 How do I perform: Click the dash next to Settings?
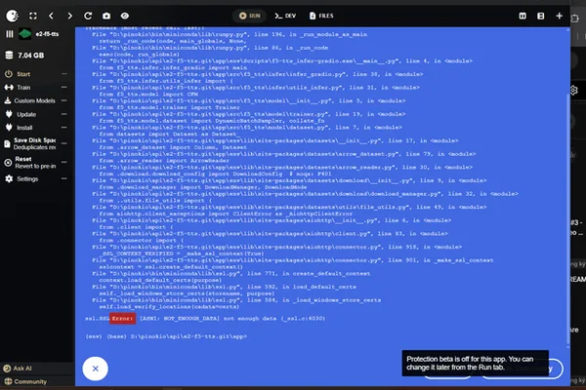(x=64, y=178)
